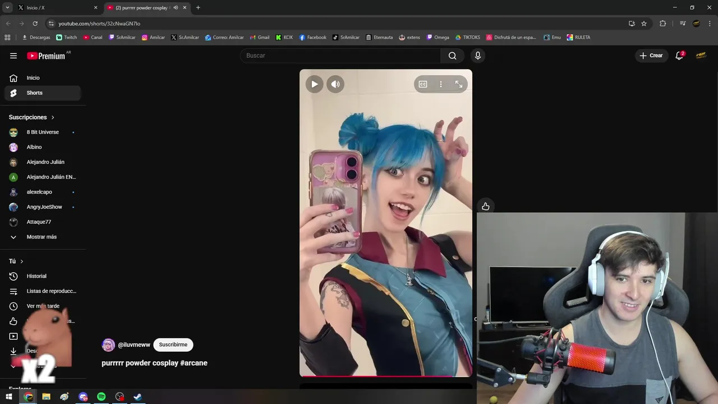Screen dimensions: 718x404
Task: Open Steam from taskbar
Action: coord(137,397)
